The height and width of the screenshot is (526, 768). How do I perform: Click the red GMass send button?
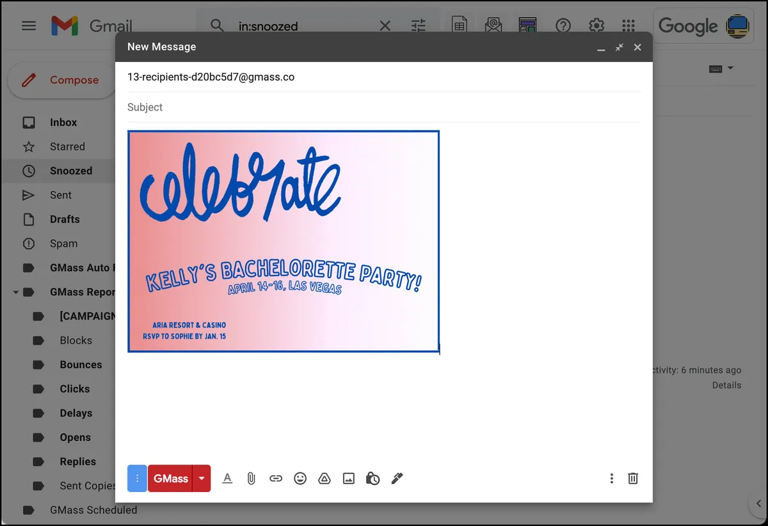click(x=170, y=478)
